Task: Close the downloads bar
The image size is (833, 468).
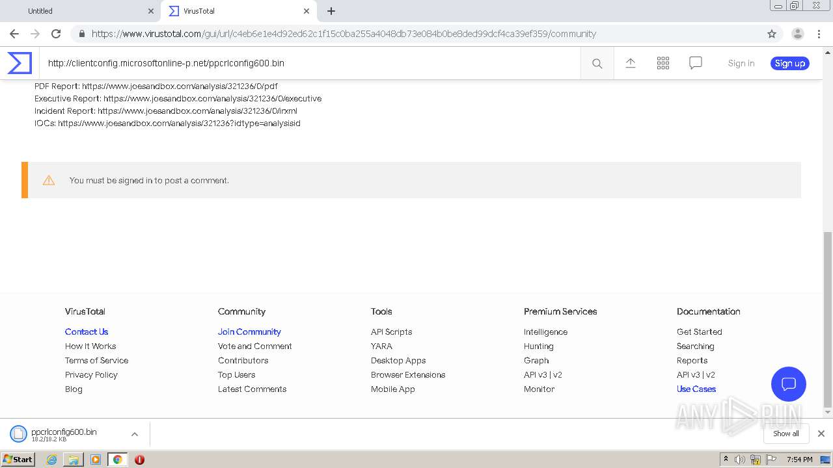Action: 821,434
